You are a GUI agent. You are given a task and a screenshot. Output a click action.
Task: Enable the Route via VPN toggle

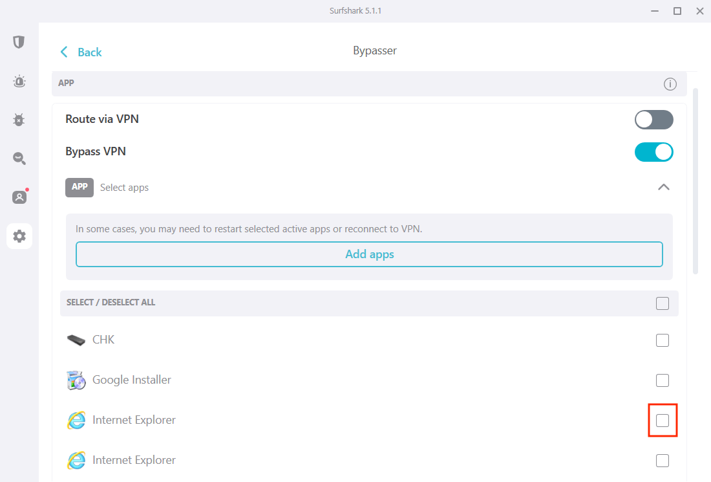653,120
